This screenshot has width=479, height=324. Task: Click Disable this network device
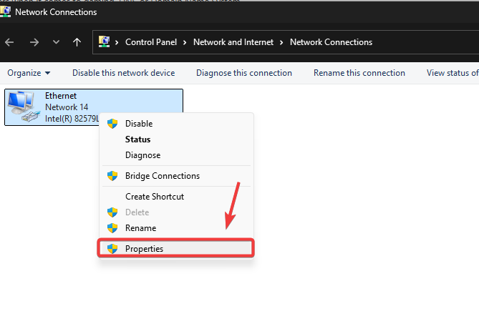click(123, 73)
